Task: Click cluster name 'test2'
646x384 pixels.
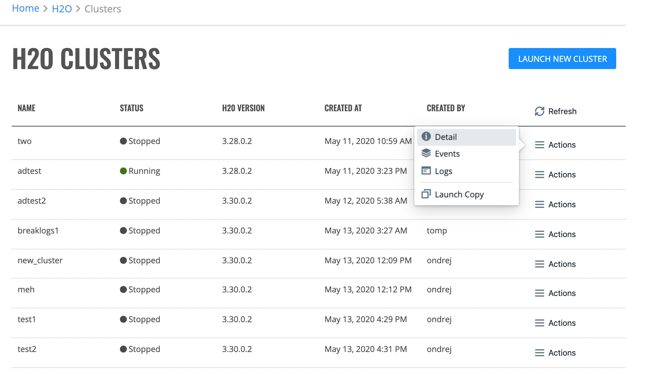Action: click(27, 349)
